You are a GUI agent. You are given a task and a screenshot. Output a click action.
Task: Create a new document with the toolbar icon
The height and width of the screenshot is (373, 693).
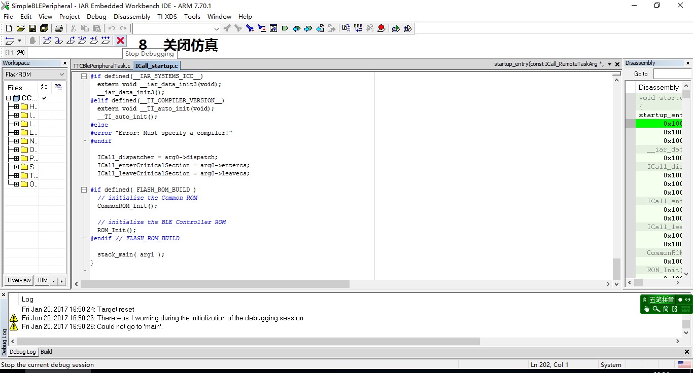coord(9,28)
